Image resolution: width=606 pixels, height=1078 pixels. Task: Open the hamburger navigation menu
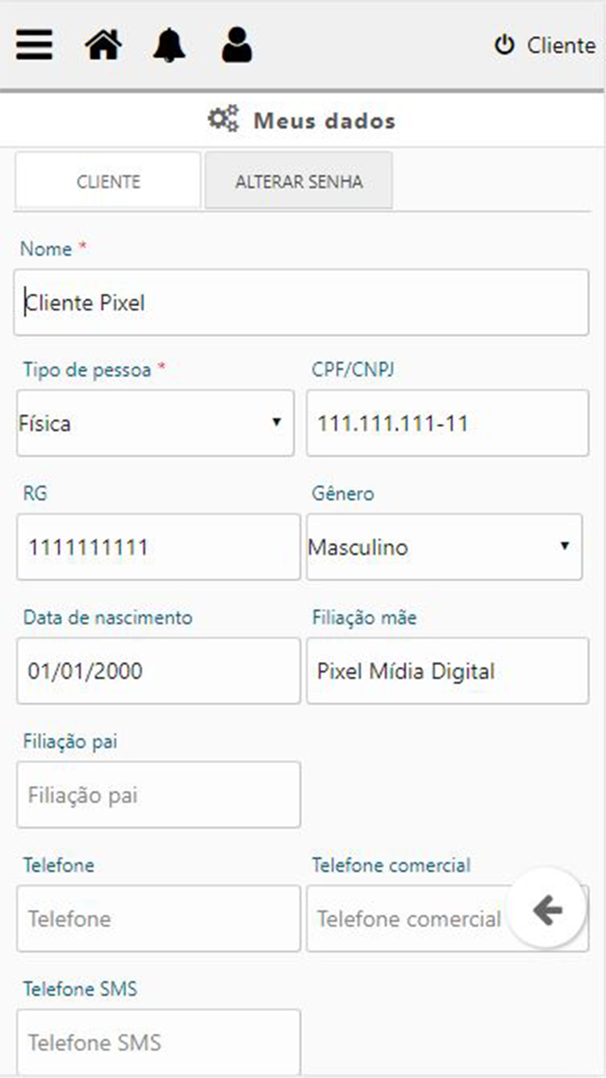point(34,45)
